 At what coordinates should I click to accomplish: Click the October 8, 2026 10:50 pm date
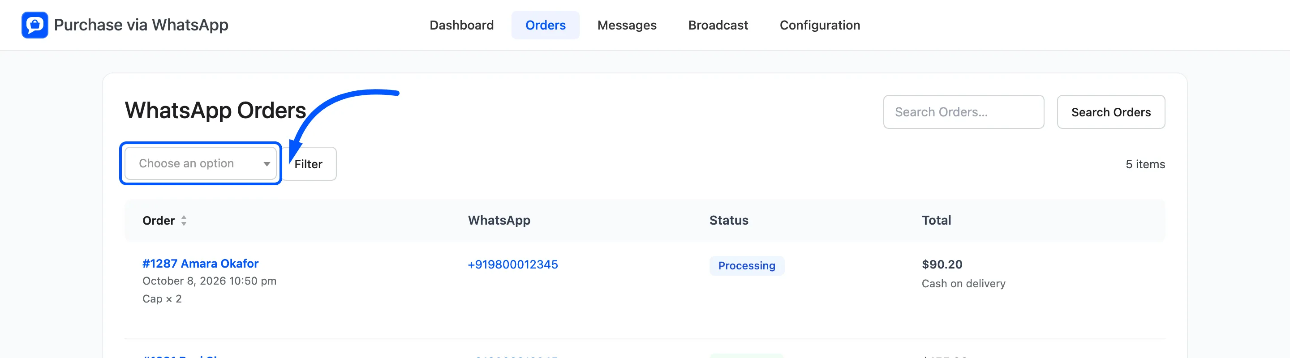(209, 281)
